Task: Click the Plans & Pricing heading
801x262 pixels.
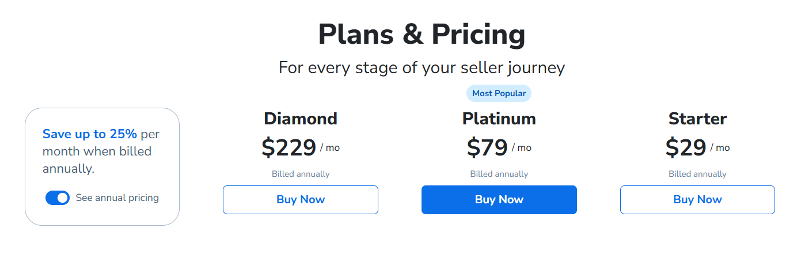Action: (422, 34)
